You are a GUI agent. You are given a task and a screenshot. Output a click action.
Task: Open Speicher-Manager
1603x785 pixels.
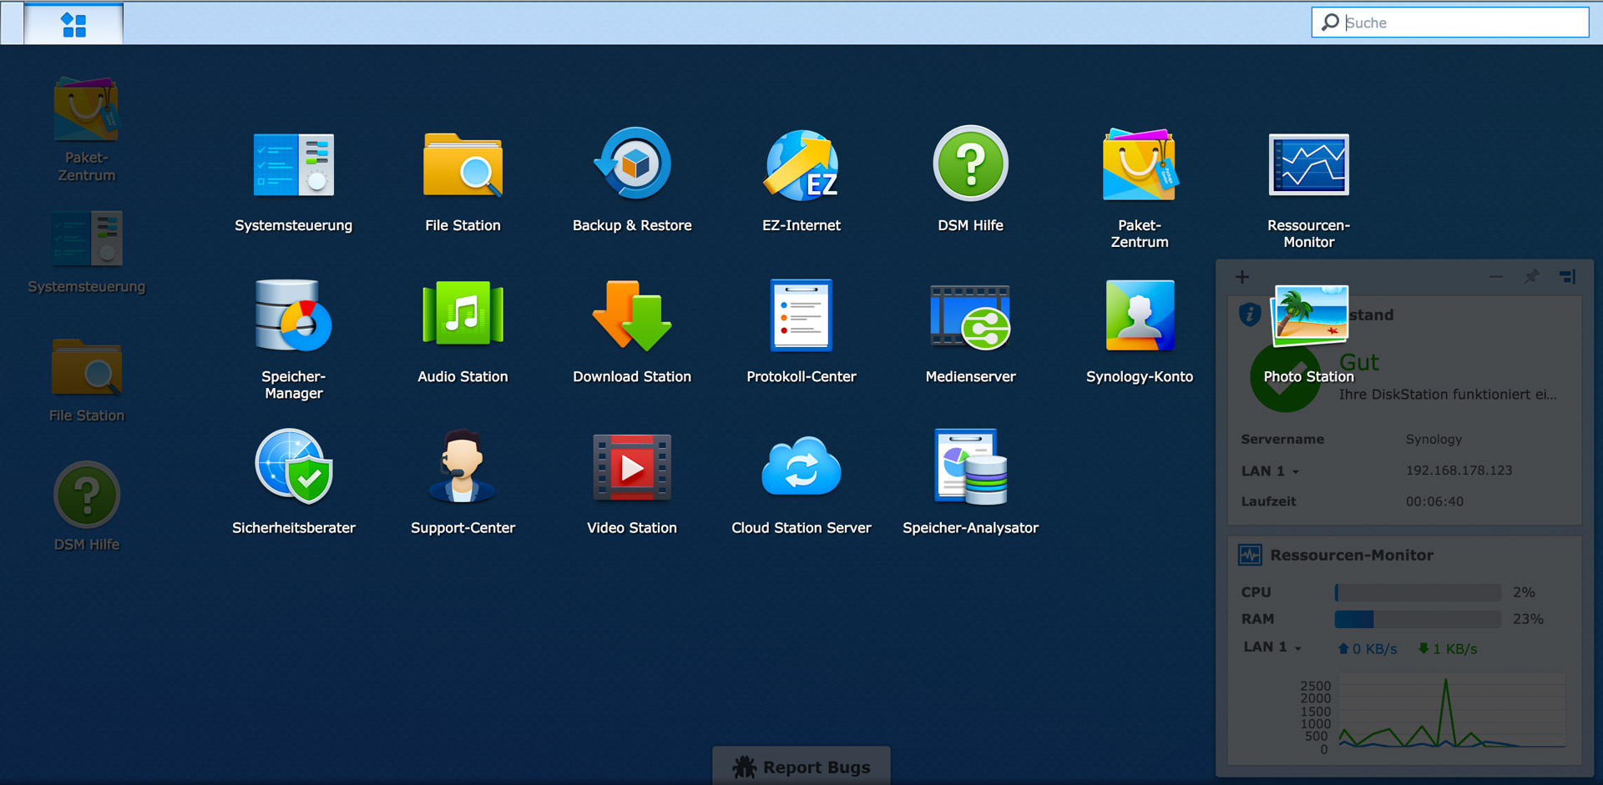point(293,315)
